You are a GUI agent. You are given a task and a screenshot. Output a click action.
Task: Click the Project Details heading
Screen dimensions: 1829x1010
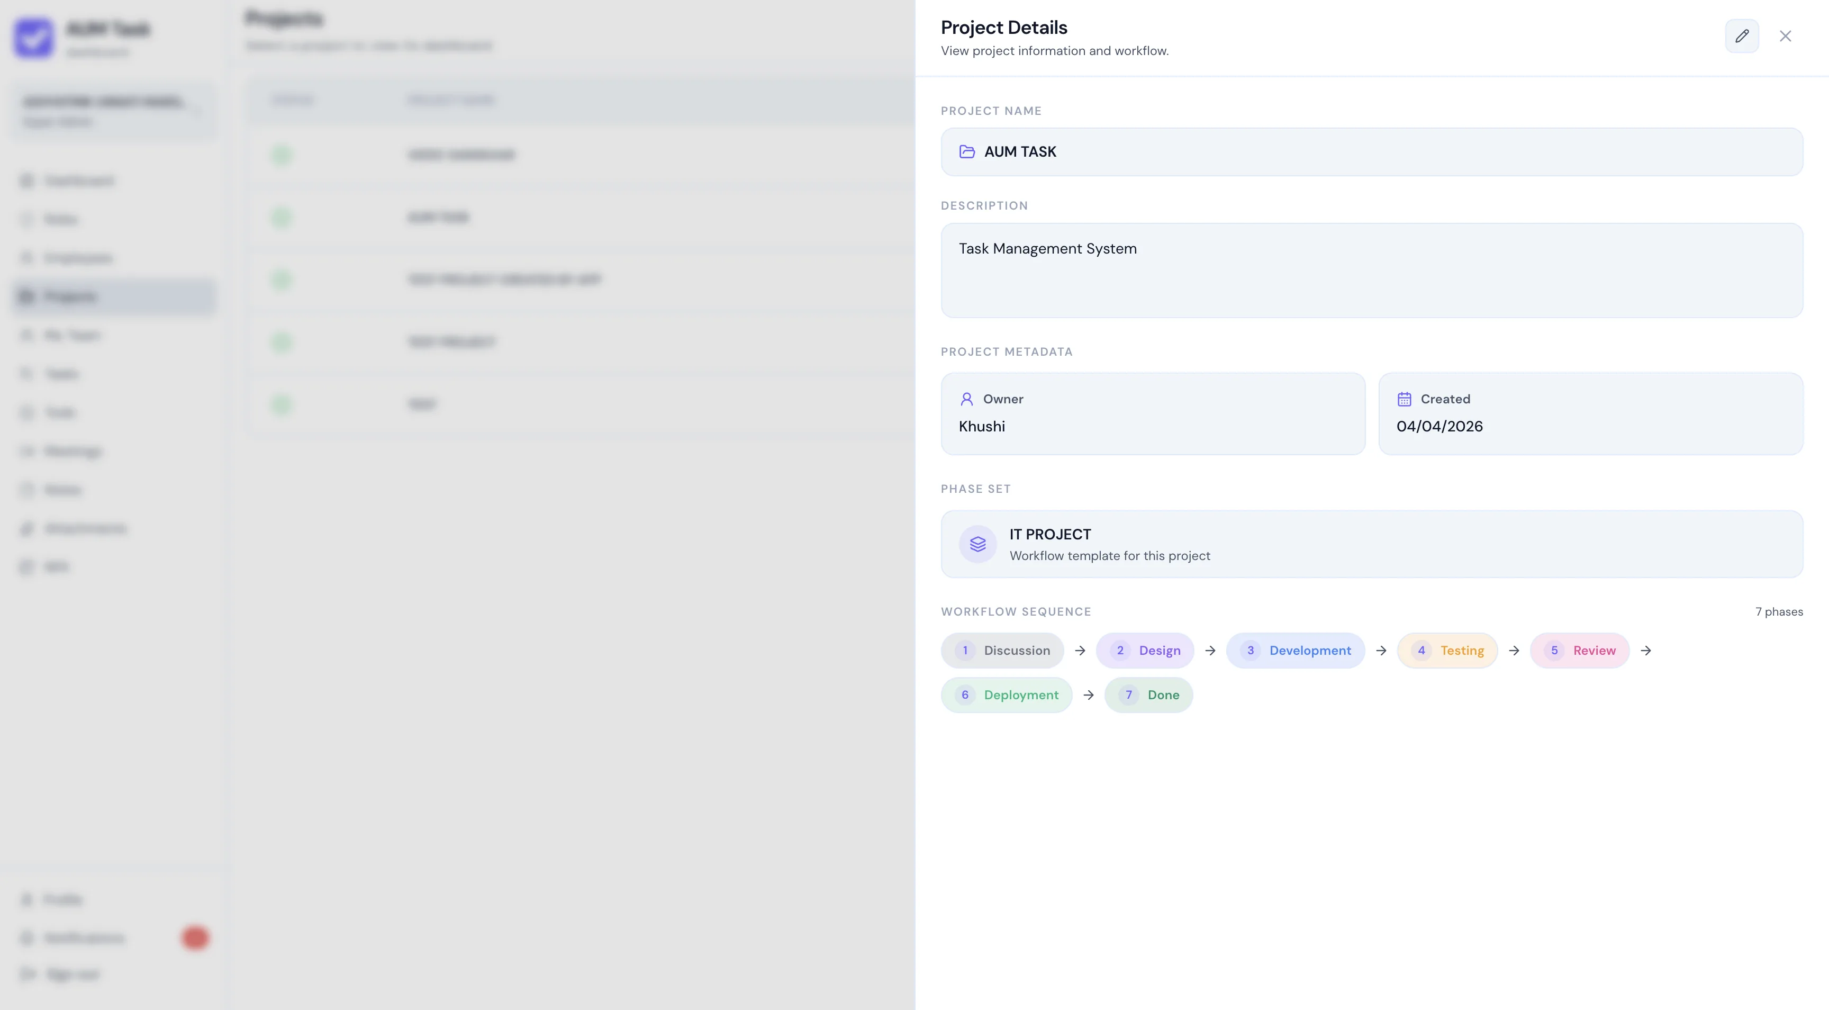tap(1004, 28)
